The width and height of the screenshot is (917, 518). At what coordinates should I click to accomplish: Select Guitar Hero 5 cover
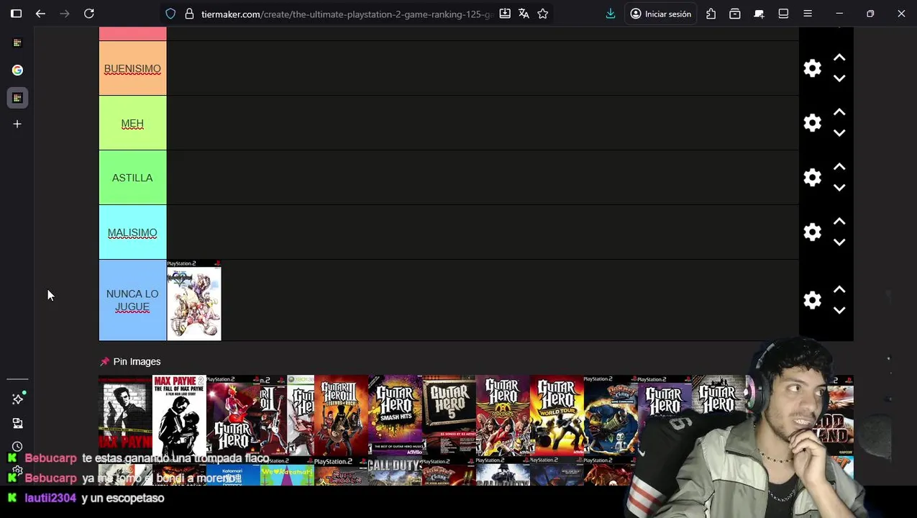coord(449,415)
